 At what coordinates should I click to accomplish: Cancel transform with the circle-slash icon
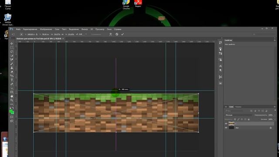117,34
